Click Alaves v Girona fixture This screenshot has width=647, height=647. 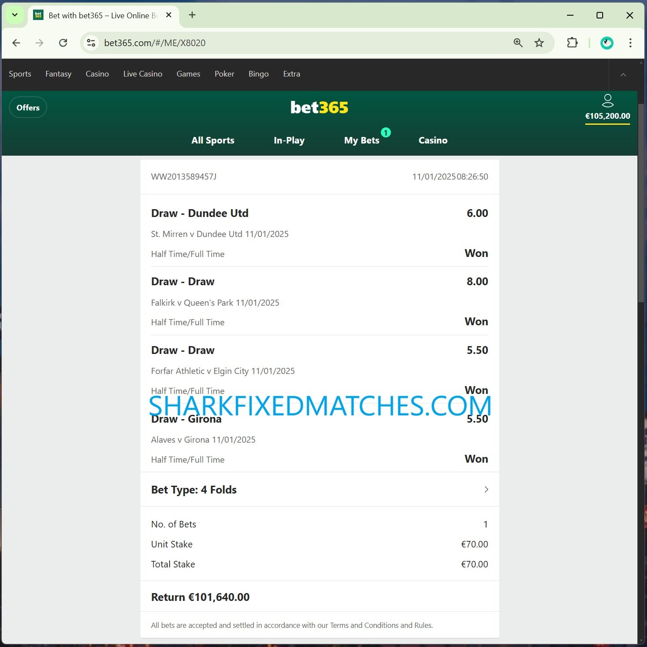pos(203,440)
